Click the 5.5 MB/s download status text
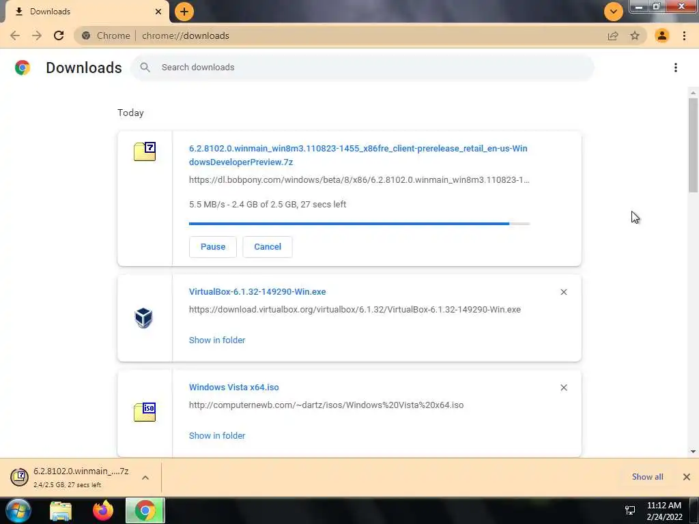The image size is (699, 524). (x=268, y=205)
